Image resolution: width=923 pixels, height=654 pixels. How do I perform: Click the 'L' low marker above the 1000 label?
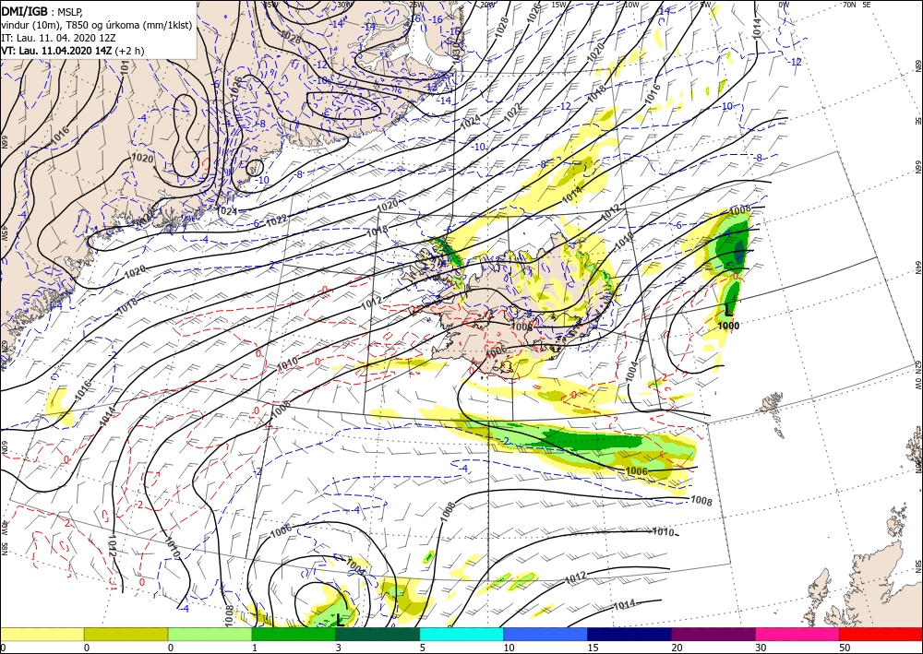click(729, 309)
